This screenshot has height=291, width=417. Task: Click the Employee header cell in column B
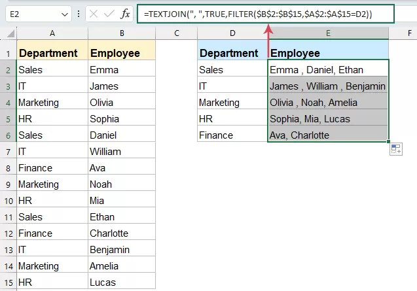coord(122,50)
